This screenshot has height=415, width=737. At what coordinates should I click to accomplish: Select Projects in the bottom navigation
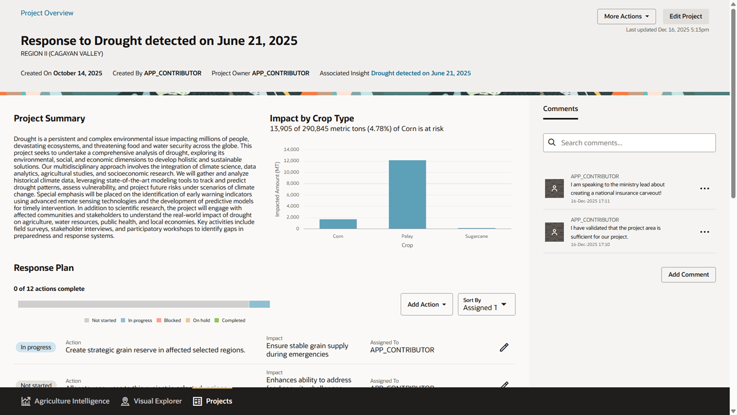pos(212,401)
